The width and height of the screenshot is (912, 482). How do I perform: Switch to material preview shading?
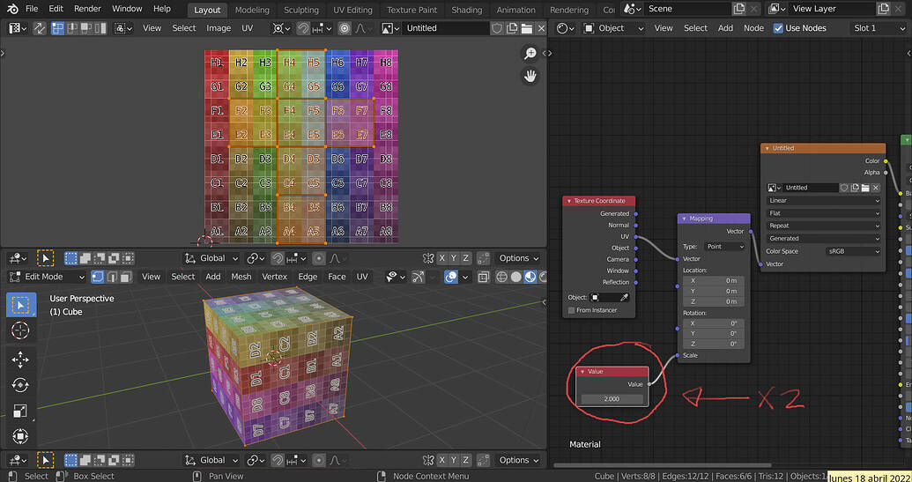pos(530,277)
